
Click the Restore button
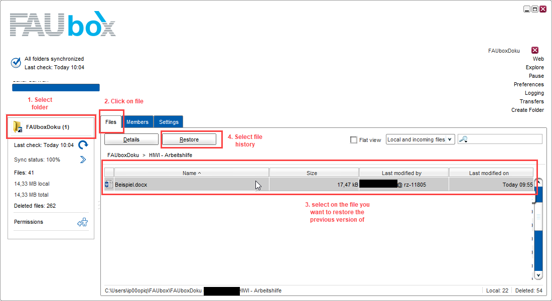[x=189, y=139]
